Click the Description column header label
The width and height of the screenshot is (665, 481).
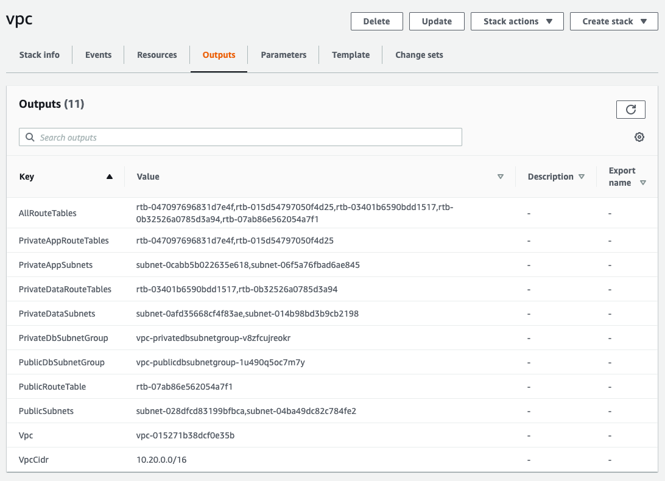pos(551,177)
